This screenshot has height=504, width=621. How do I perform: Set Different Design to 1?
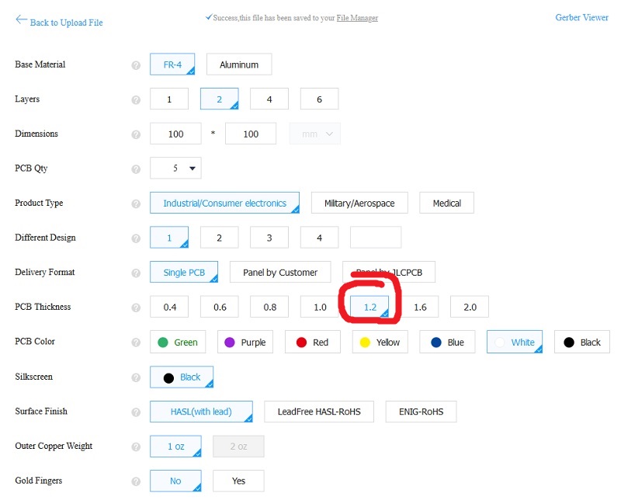[x=169, y=238]
